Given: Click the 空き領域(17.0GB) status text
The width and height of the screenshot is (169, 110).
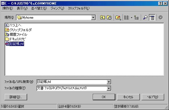Looking at the screenshot, I should (x=127, y=107).
